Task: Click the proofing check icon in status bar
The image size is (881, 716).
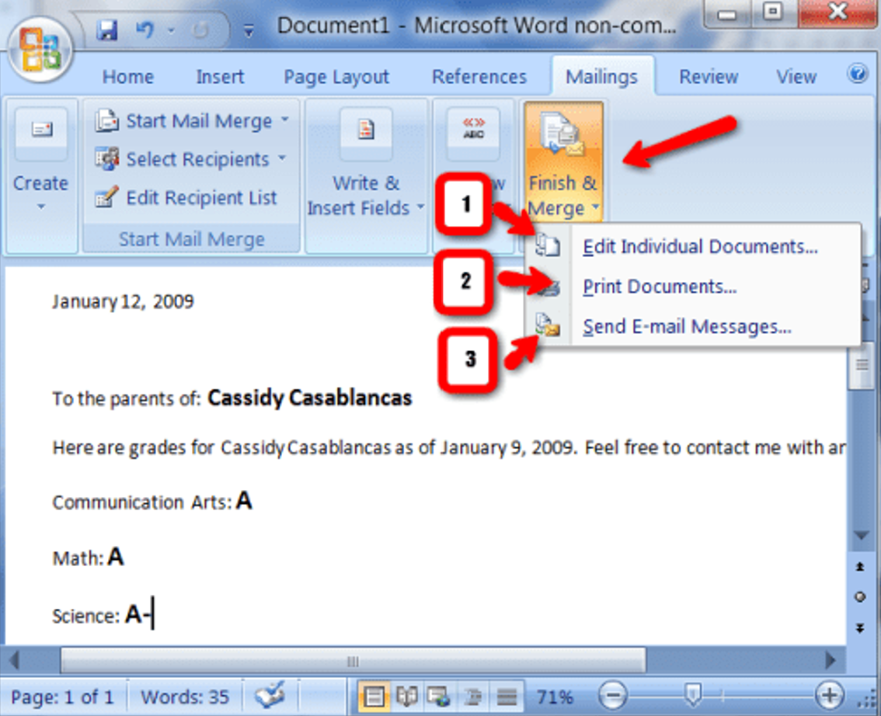Action: (270, 696)
